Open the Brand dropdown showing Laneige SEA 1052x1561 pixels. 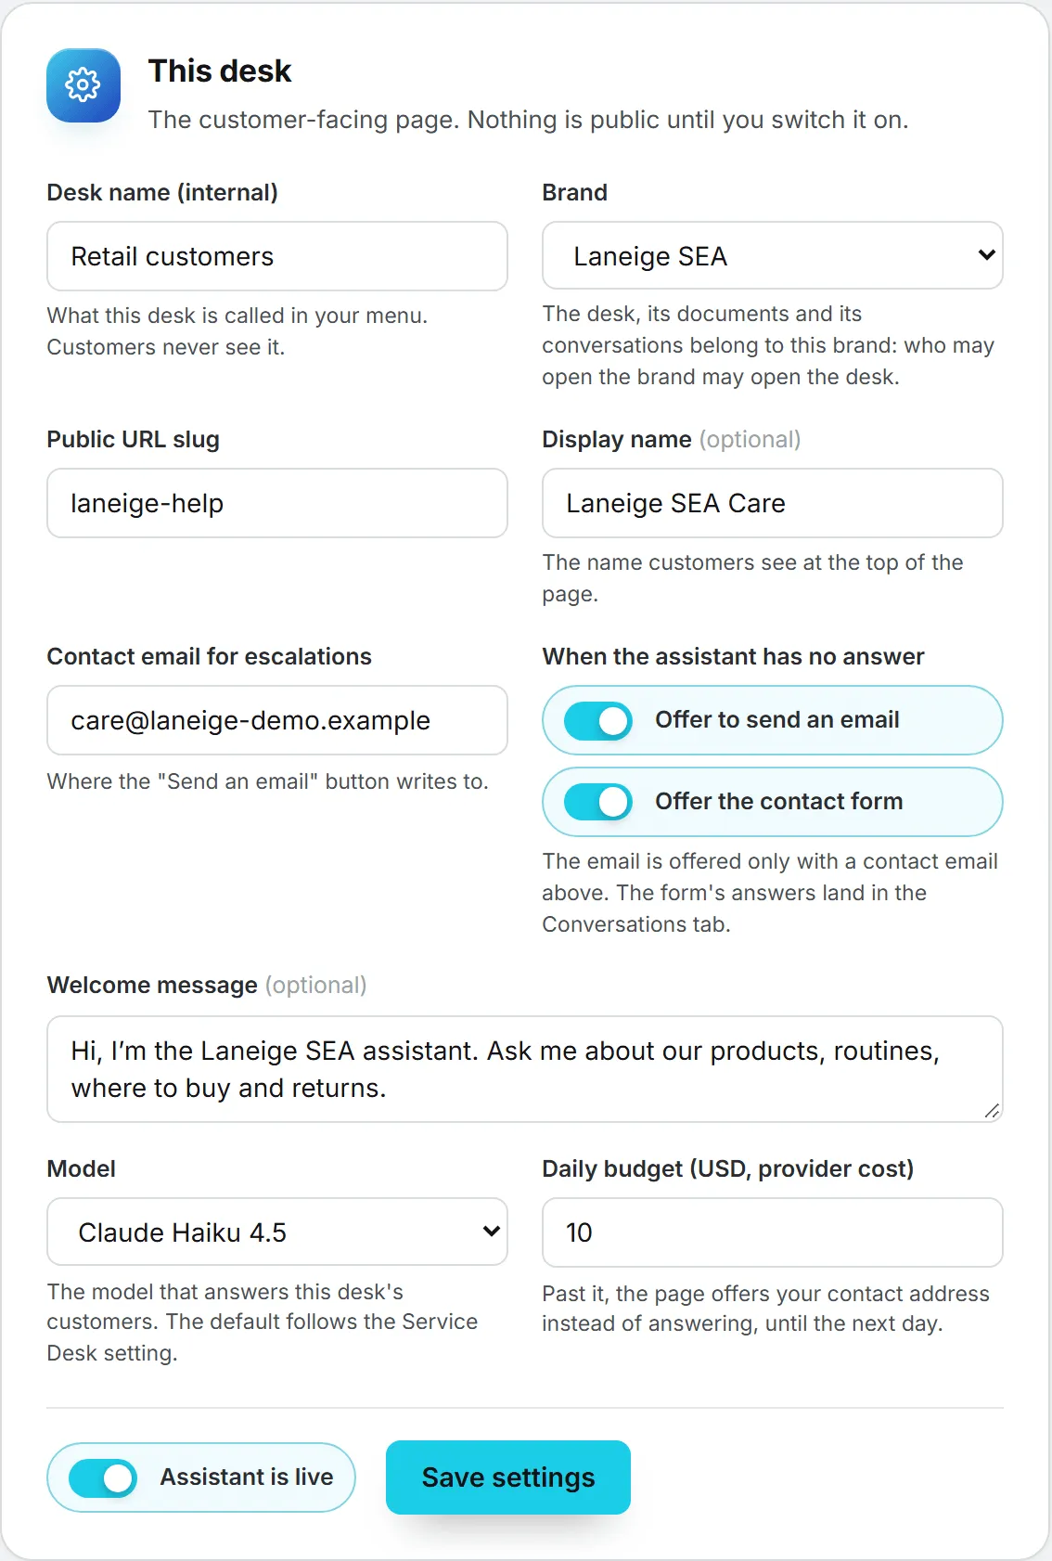tap(772, 255)
